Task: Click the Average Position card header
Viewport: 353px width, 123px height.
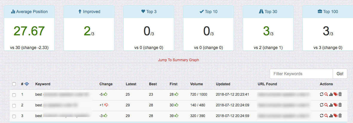Action: click(29, 12)
